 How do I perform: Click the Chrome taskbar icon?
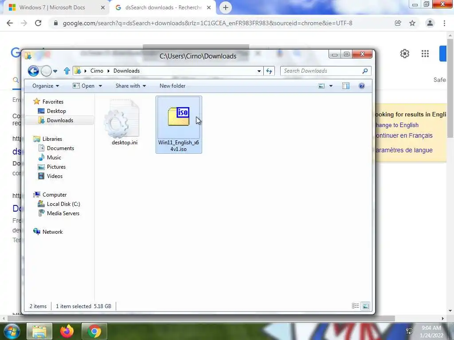pyautogui.click(x=94, y=331)
